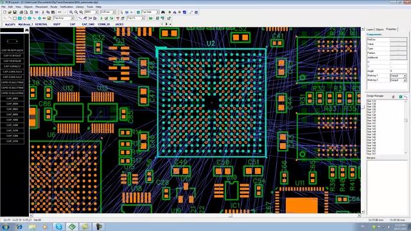
Task: Click the canvas vertical scrollbar down arrow
Action: 363,211
